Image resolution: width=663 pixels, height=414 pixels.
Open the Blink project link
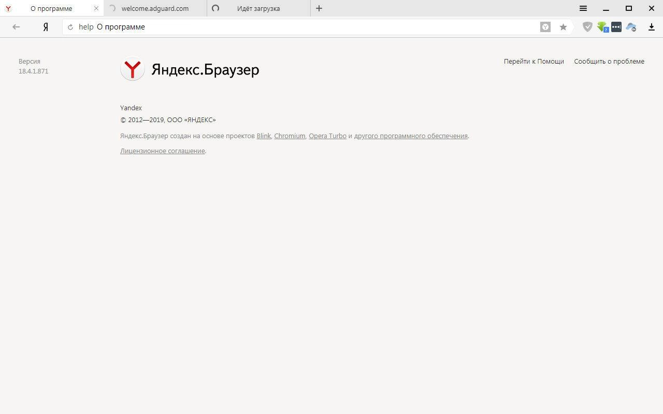pyautogui.click(x=264, y=136)
